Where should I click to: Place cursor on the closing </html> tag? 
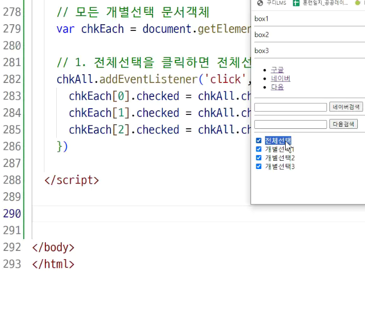pyautogui.click(x=53, y=264)
